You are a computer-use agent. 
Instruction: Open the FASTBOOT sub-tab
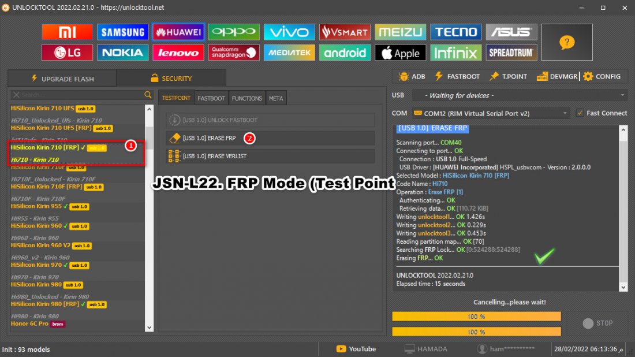click(x=211, y=98)
